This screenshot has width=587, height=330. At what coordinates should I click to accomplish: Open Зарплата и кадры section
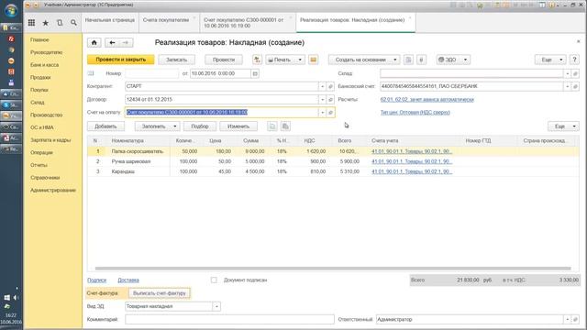click(x=50, y=140)
